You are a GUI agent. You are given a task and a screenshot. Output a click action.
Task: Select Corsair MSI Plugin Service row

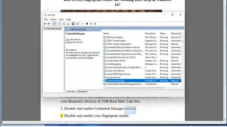[142, 74]
